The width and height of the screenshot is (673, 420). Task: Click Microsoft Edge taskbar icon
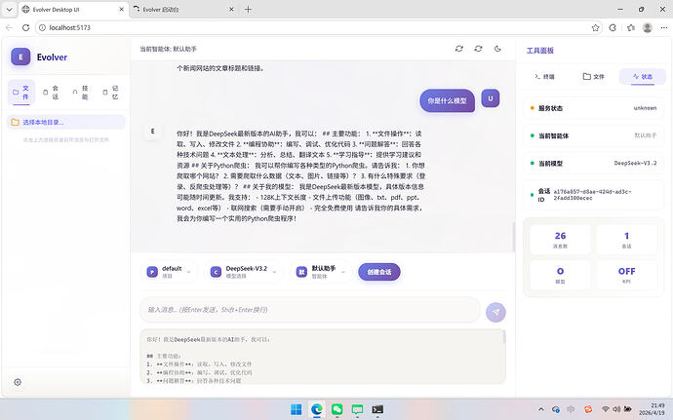pyautogui.click(x=317, y=409)
